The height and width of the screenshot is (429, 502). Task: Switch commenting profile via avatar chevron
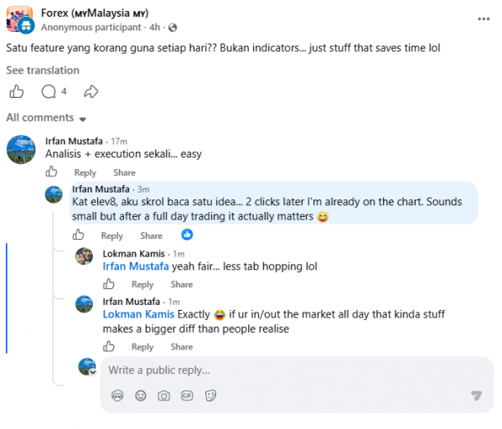(93, 372)
